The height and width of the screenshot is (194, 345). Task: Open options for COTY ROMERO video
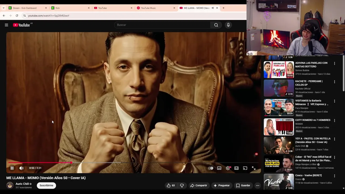pyautogui.click(x=334, y=120)
